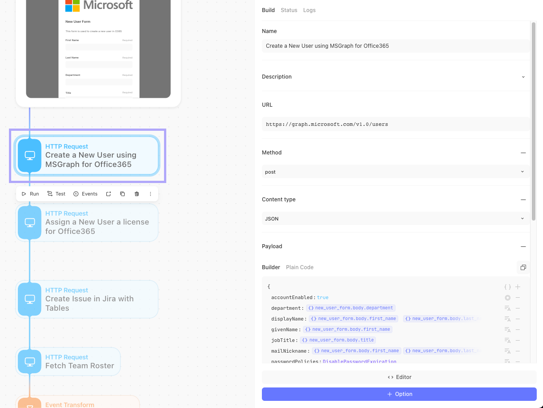Switch to the Build tab
Screen dimensions: 543x408
click(x=268, y=10)
